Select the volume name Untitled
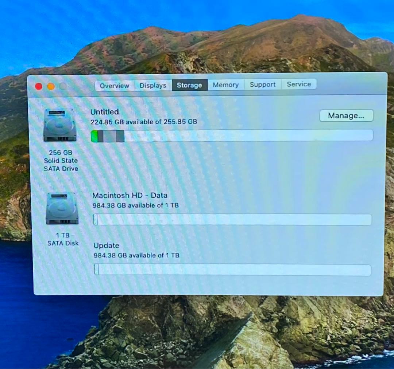394x369 pixels. pos(104,112)
